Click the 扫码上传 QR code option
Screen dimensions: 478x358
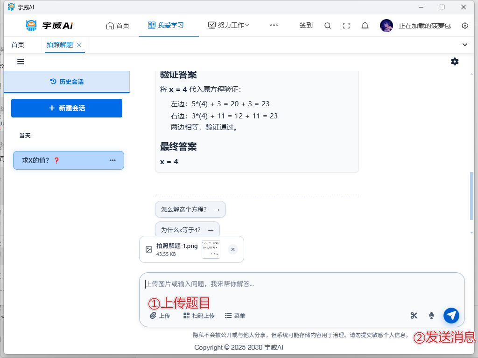click(x=199, y=316)
